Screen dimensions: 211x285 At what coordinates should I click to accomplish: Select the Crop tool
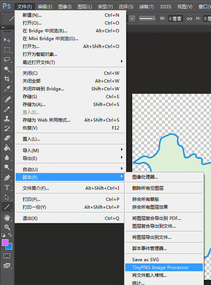coord(7,79)
